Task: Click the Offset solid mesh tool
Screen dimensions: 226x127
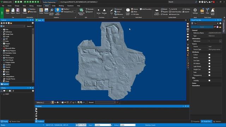Action: 134,12
